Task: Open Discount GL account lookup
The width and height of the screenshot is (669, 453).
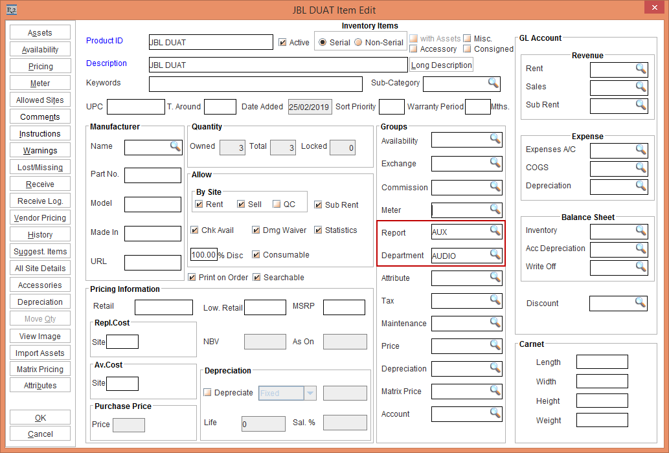Action: (x=640, y=303)
